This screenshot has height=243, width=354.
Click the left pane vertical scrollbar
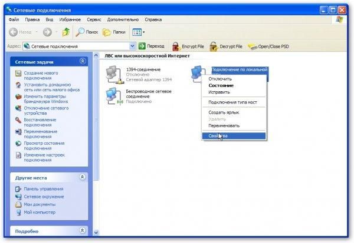[95, 147]
